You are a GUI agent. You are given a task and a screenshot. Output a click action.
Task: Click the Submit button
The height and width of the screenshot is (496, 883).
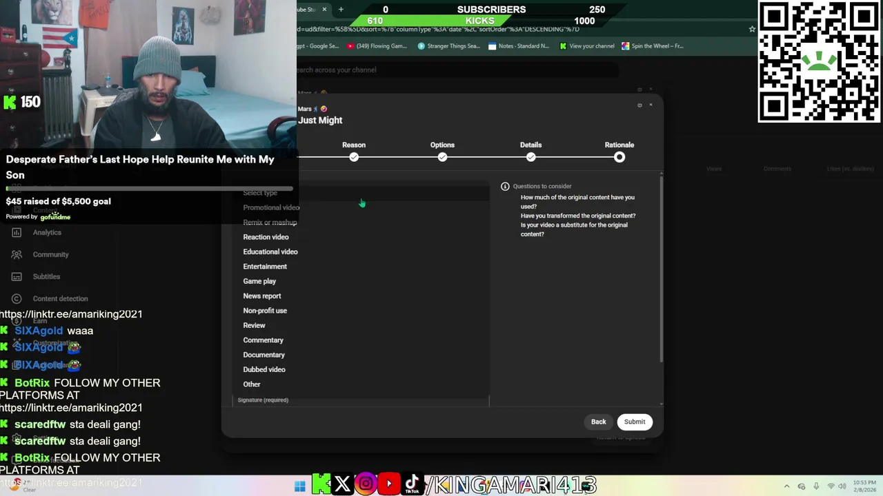(635, 422)
